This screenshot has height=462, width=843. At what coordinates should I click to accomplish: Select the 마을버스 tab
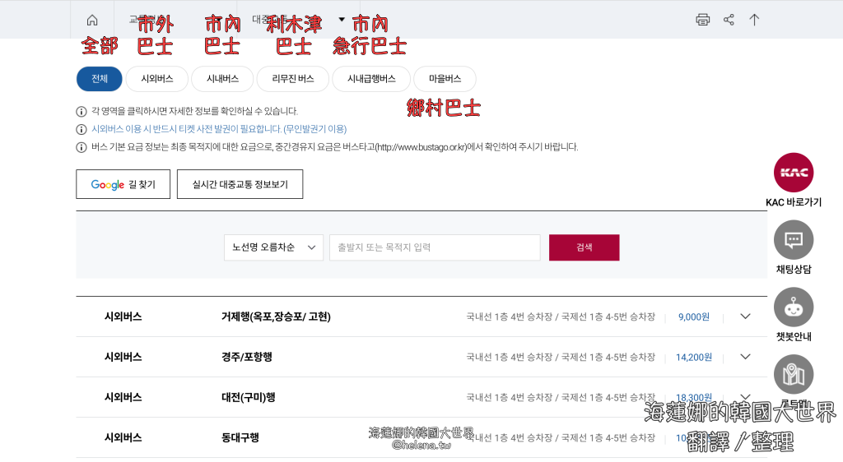(x=445, y=79)
